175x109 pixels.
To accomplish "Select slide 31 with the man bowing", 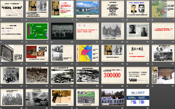I will 62,98.
